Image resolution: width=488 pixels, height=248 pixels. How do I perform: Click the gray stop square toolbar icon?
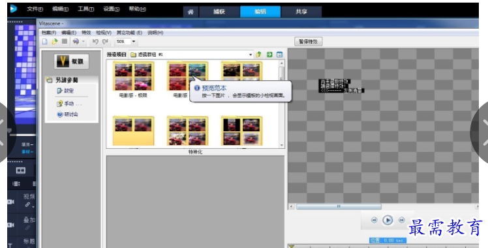click(x=65, y=41)
